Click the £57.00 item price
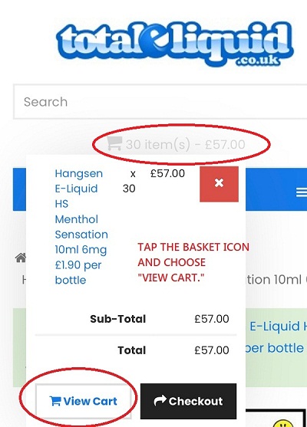Screen dimensions: 307x427 (167, 173)
